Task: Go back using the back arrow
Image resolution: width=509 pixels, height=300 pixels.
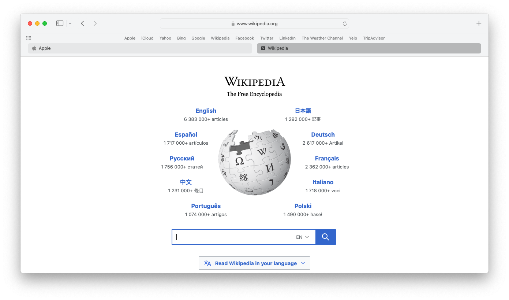Action: tap(83, 23)
